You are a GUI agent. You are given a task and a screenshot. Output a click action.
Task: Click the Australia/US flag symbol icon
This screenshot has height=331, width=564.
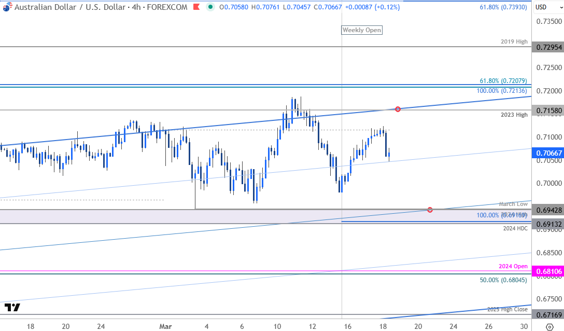point(7,7)
